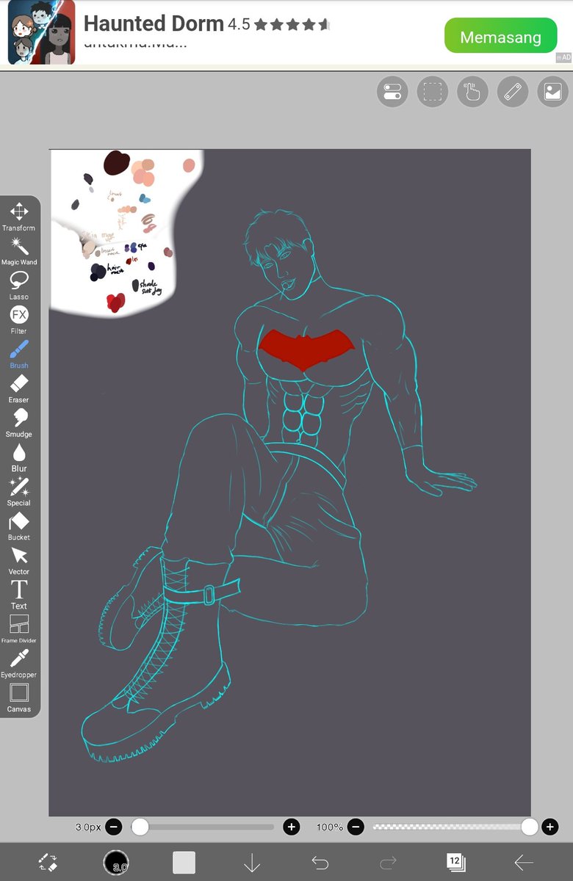Image resolution: width=573 pixels, height=881 pixels.
Task: Redo the last undone stroke
Action: [x=388, y=863]
